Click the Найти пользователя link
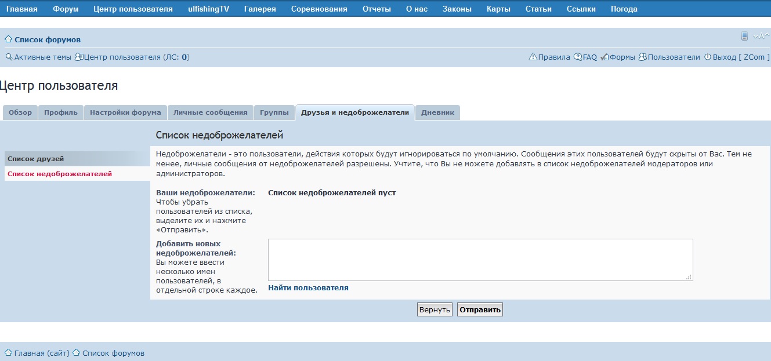 (x=308, y=287)
